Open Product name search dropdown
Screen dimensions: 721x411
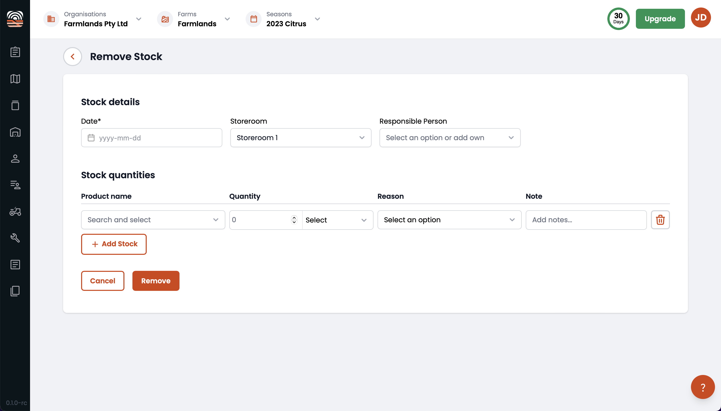point(153,220)
